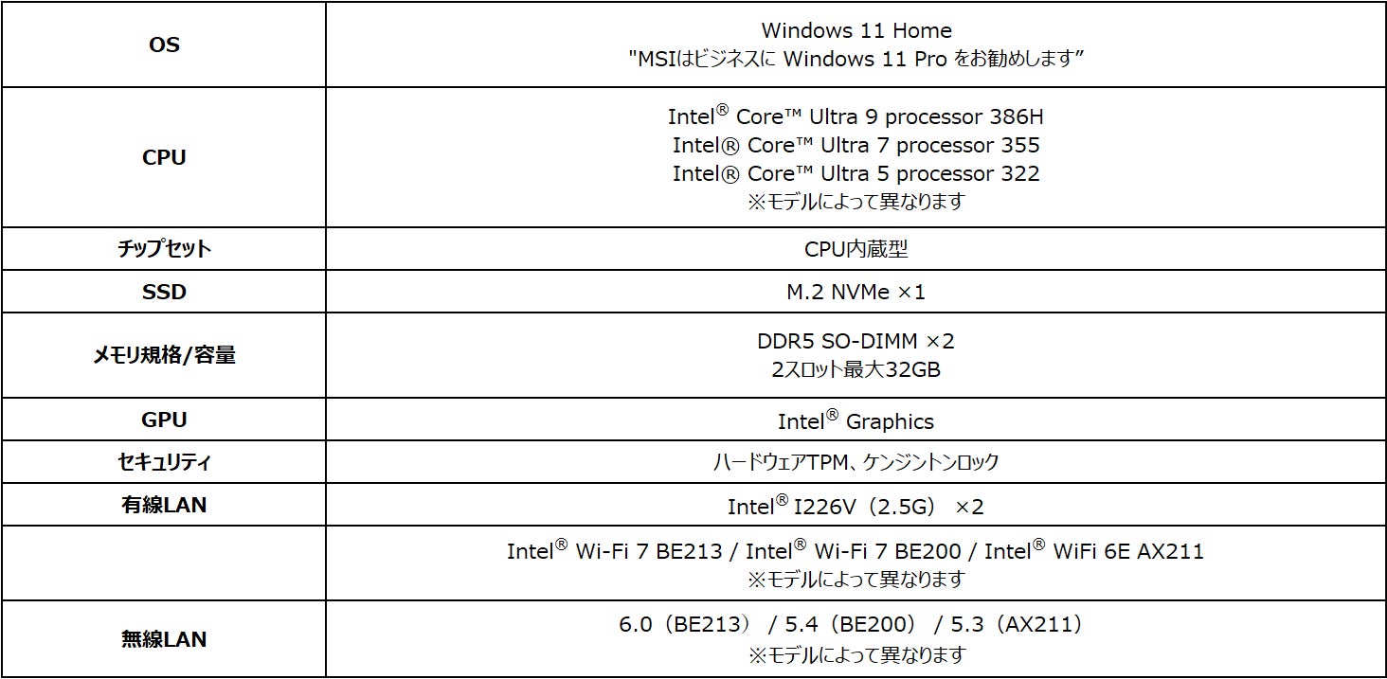1387x679 pixels.
Task: Select the Intel I226V (2.5G) ×2 value
Action: 856,507
